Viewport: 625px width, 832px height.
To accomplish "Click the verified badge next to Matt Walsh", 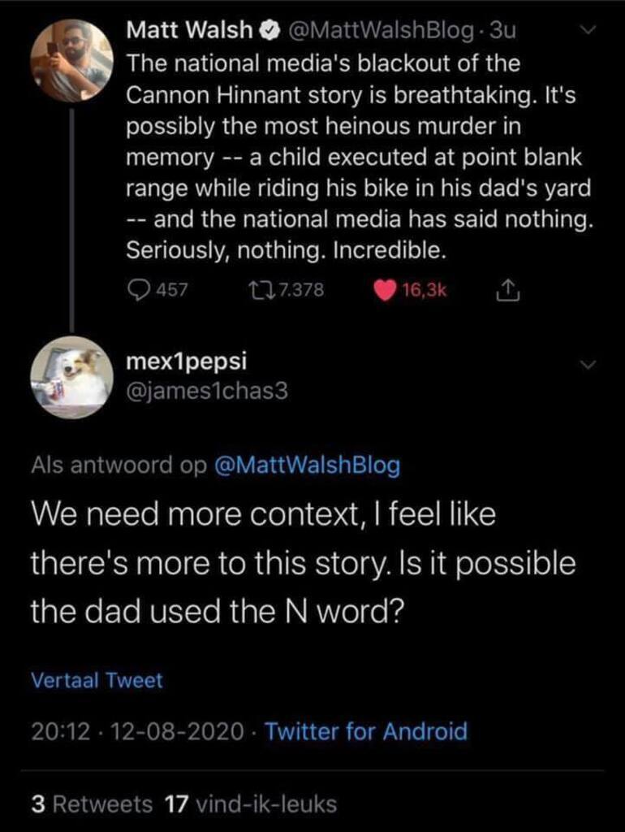I will pos(268,31).
